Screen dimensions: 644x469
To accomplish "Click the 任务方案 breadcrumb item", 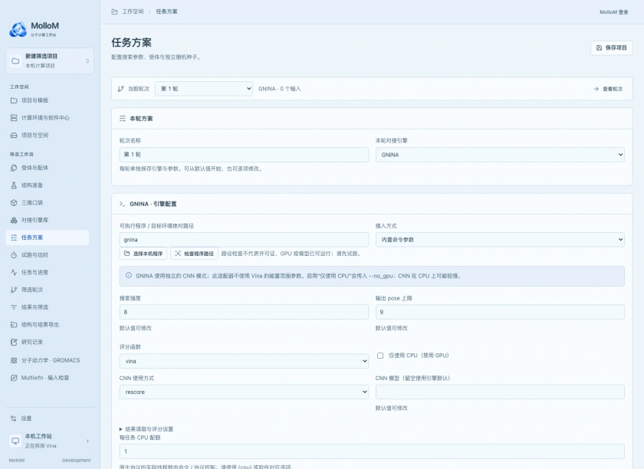I will pyautogui.click(x=167, y=11).
